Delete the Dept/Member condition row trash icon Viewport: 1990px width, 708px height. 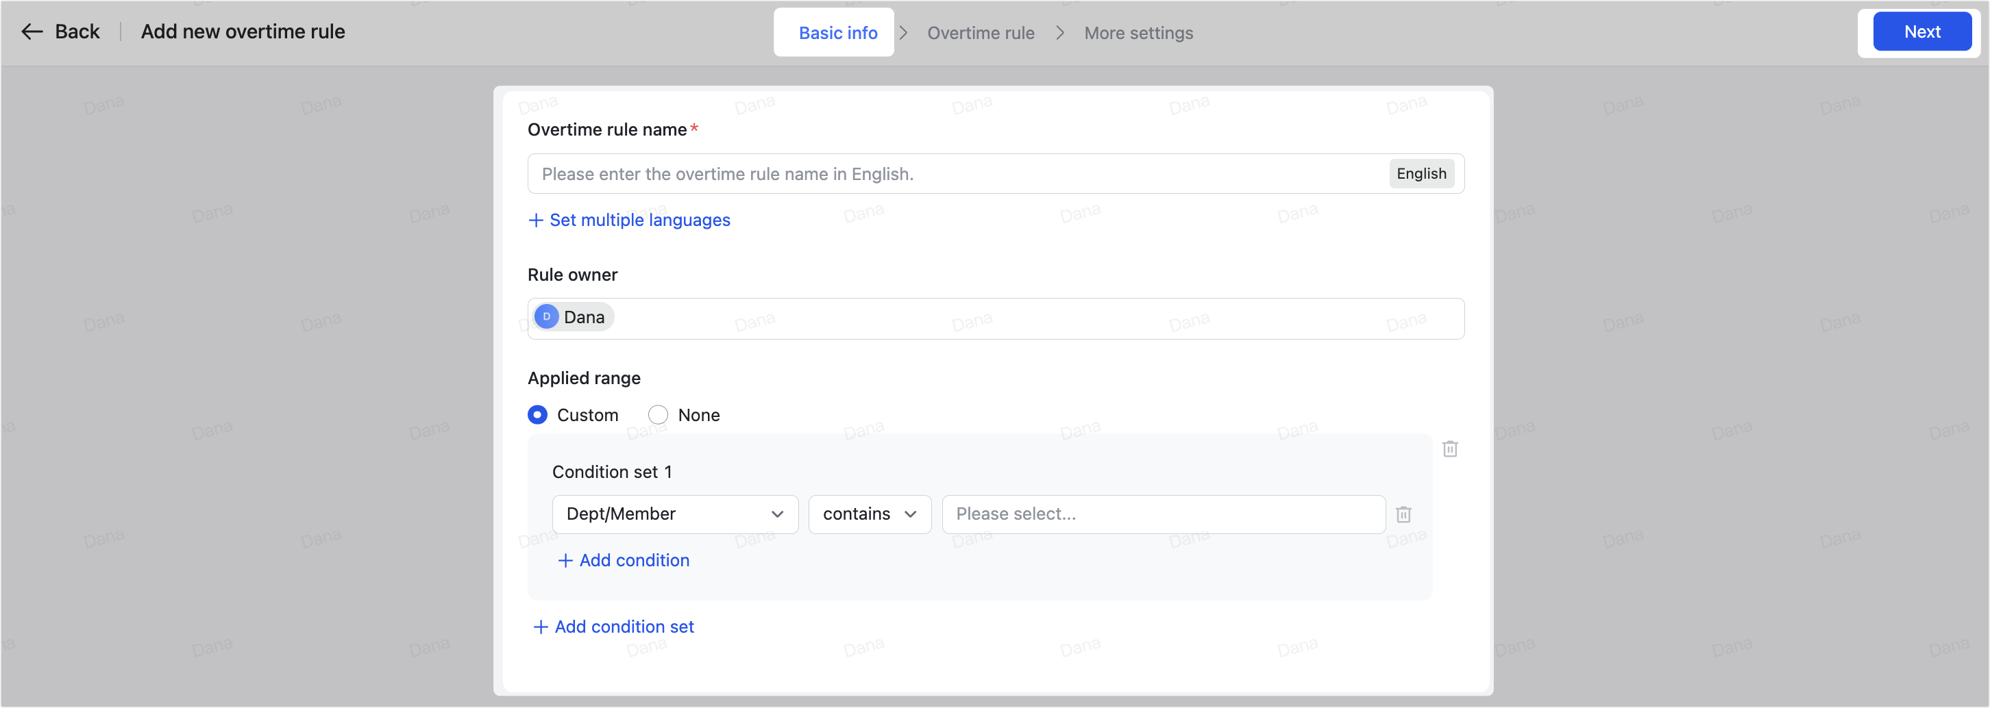(x=1403, y=514)
